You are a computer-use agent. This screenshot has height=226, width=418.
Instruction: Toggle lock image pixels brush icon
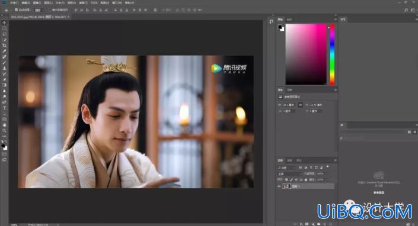pos(291,180)
